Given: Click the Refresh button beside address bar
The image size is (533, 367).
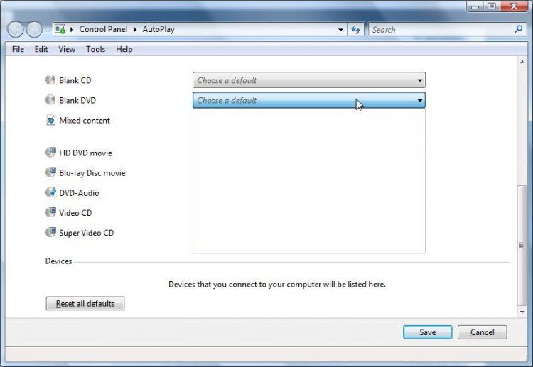Looking at the screenshot, I should click(x=356, y=30).
